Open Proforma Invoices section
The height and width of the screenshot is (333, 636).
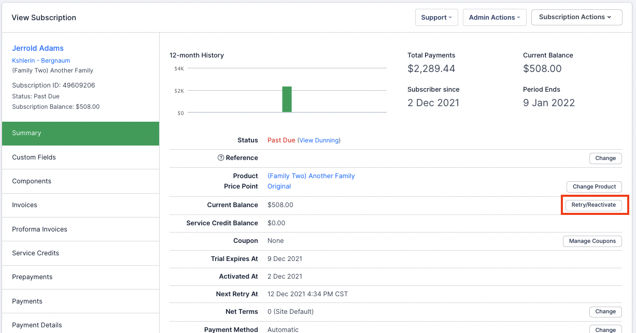click(x=80, y=229)
